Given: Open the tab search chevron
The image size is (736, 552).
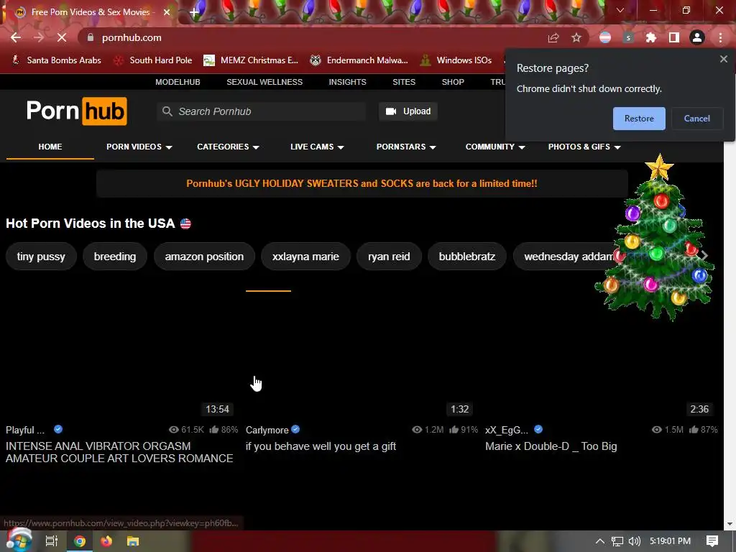Looking at the screenshot, I should point(620,10).
